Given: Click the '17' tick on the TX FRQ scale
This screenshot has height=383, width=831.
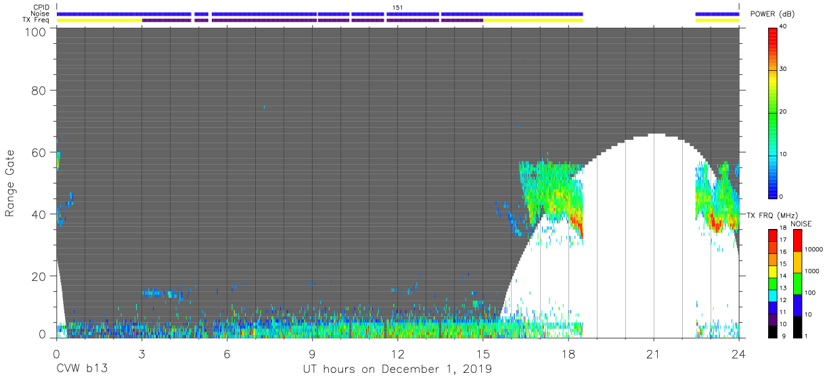Looking at the screenshot, I should click(x=784, y=240).
